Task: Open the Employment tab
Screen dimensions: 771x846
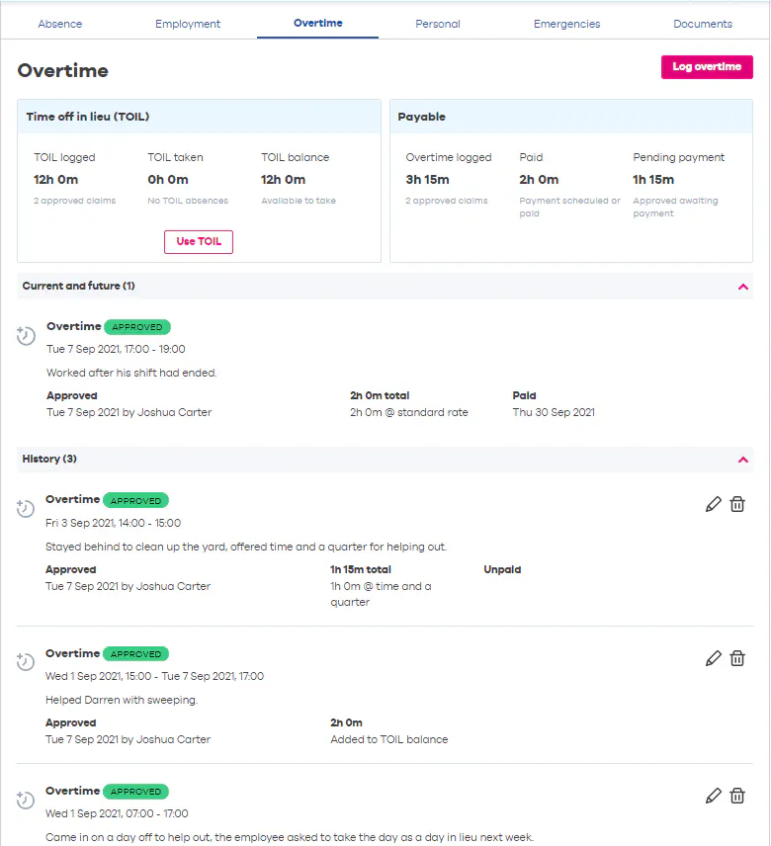Action: click(x=188, y=24)
